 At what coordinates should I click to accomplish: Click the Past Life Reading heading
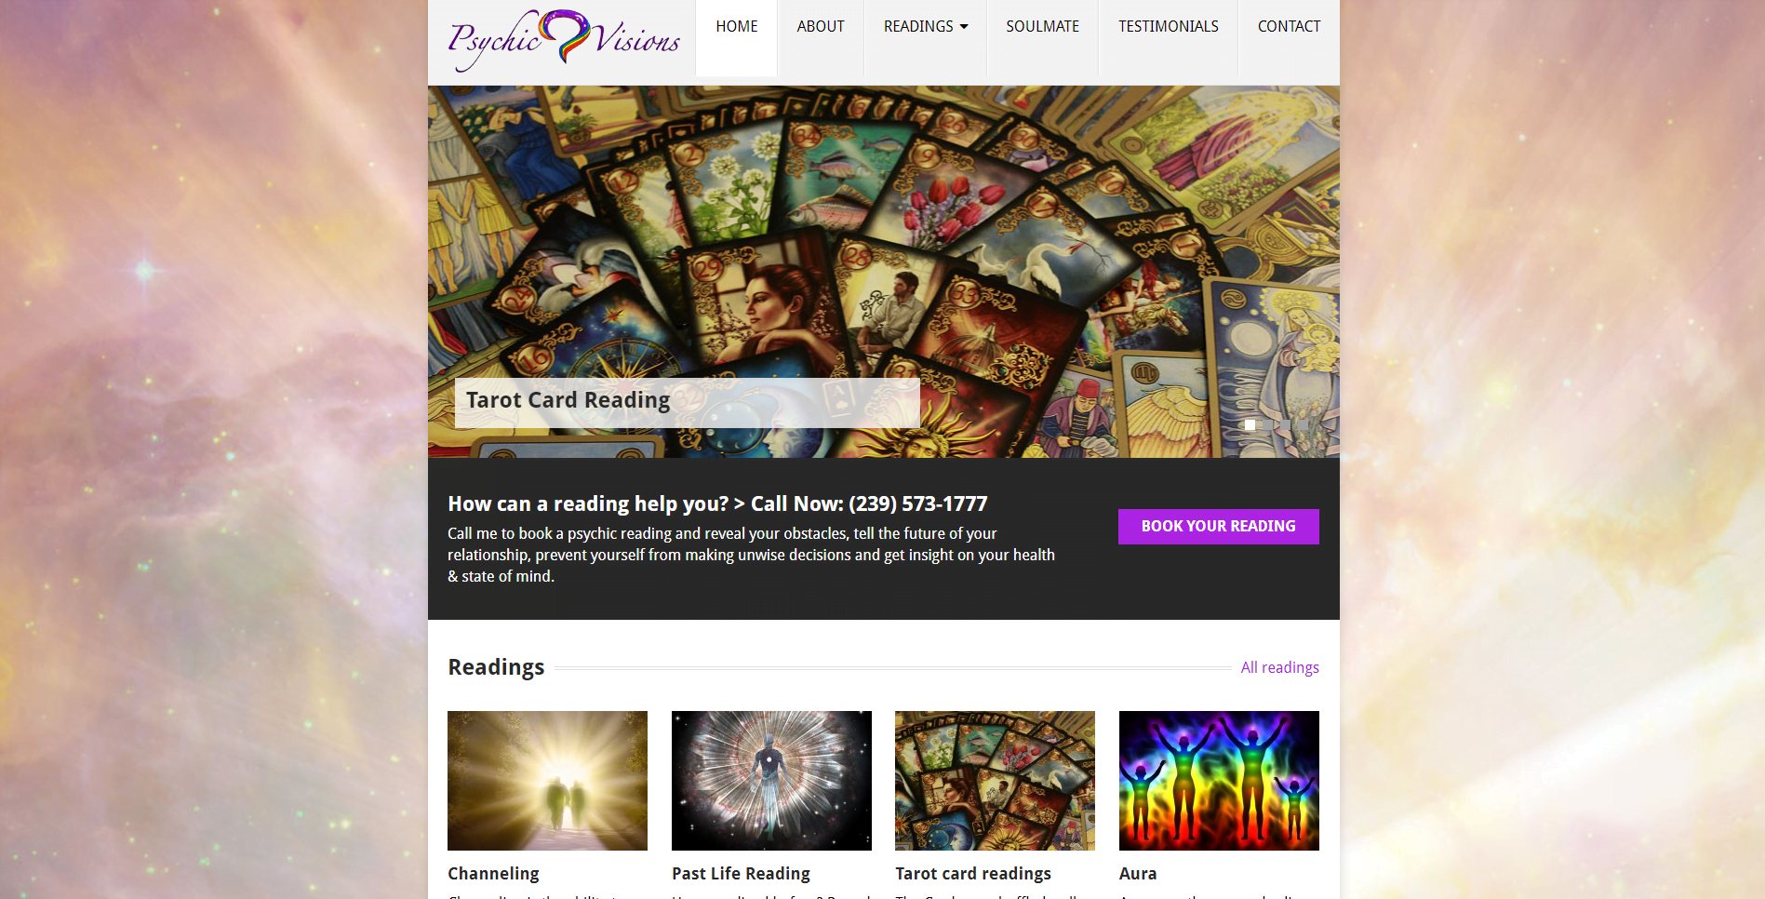pyautogui.click(x=741, y=874)
